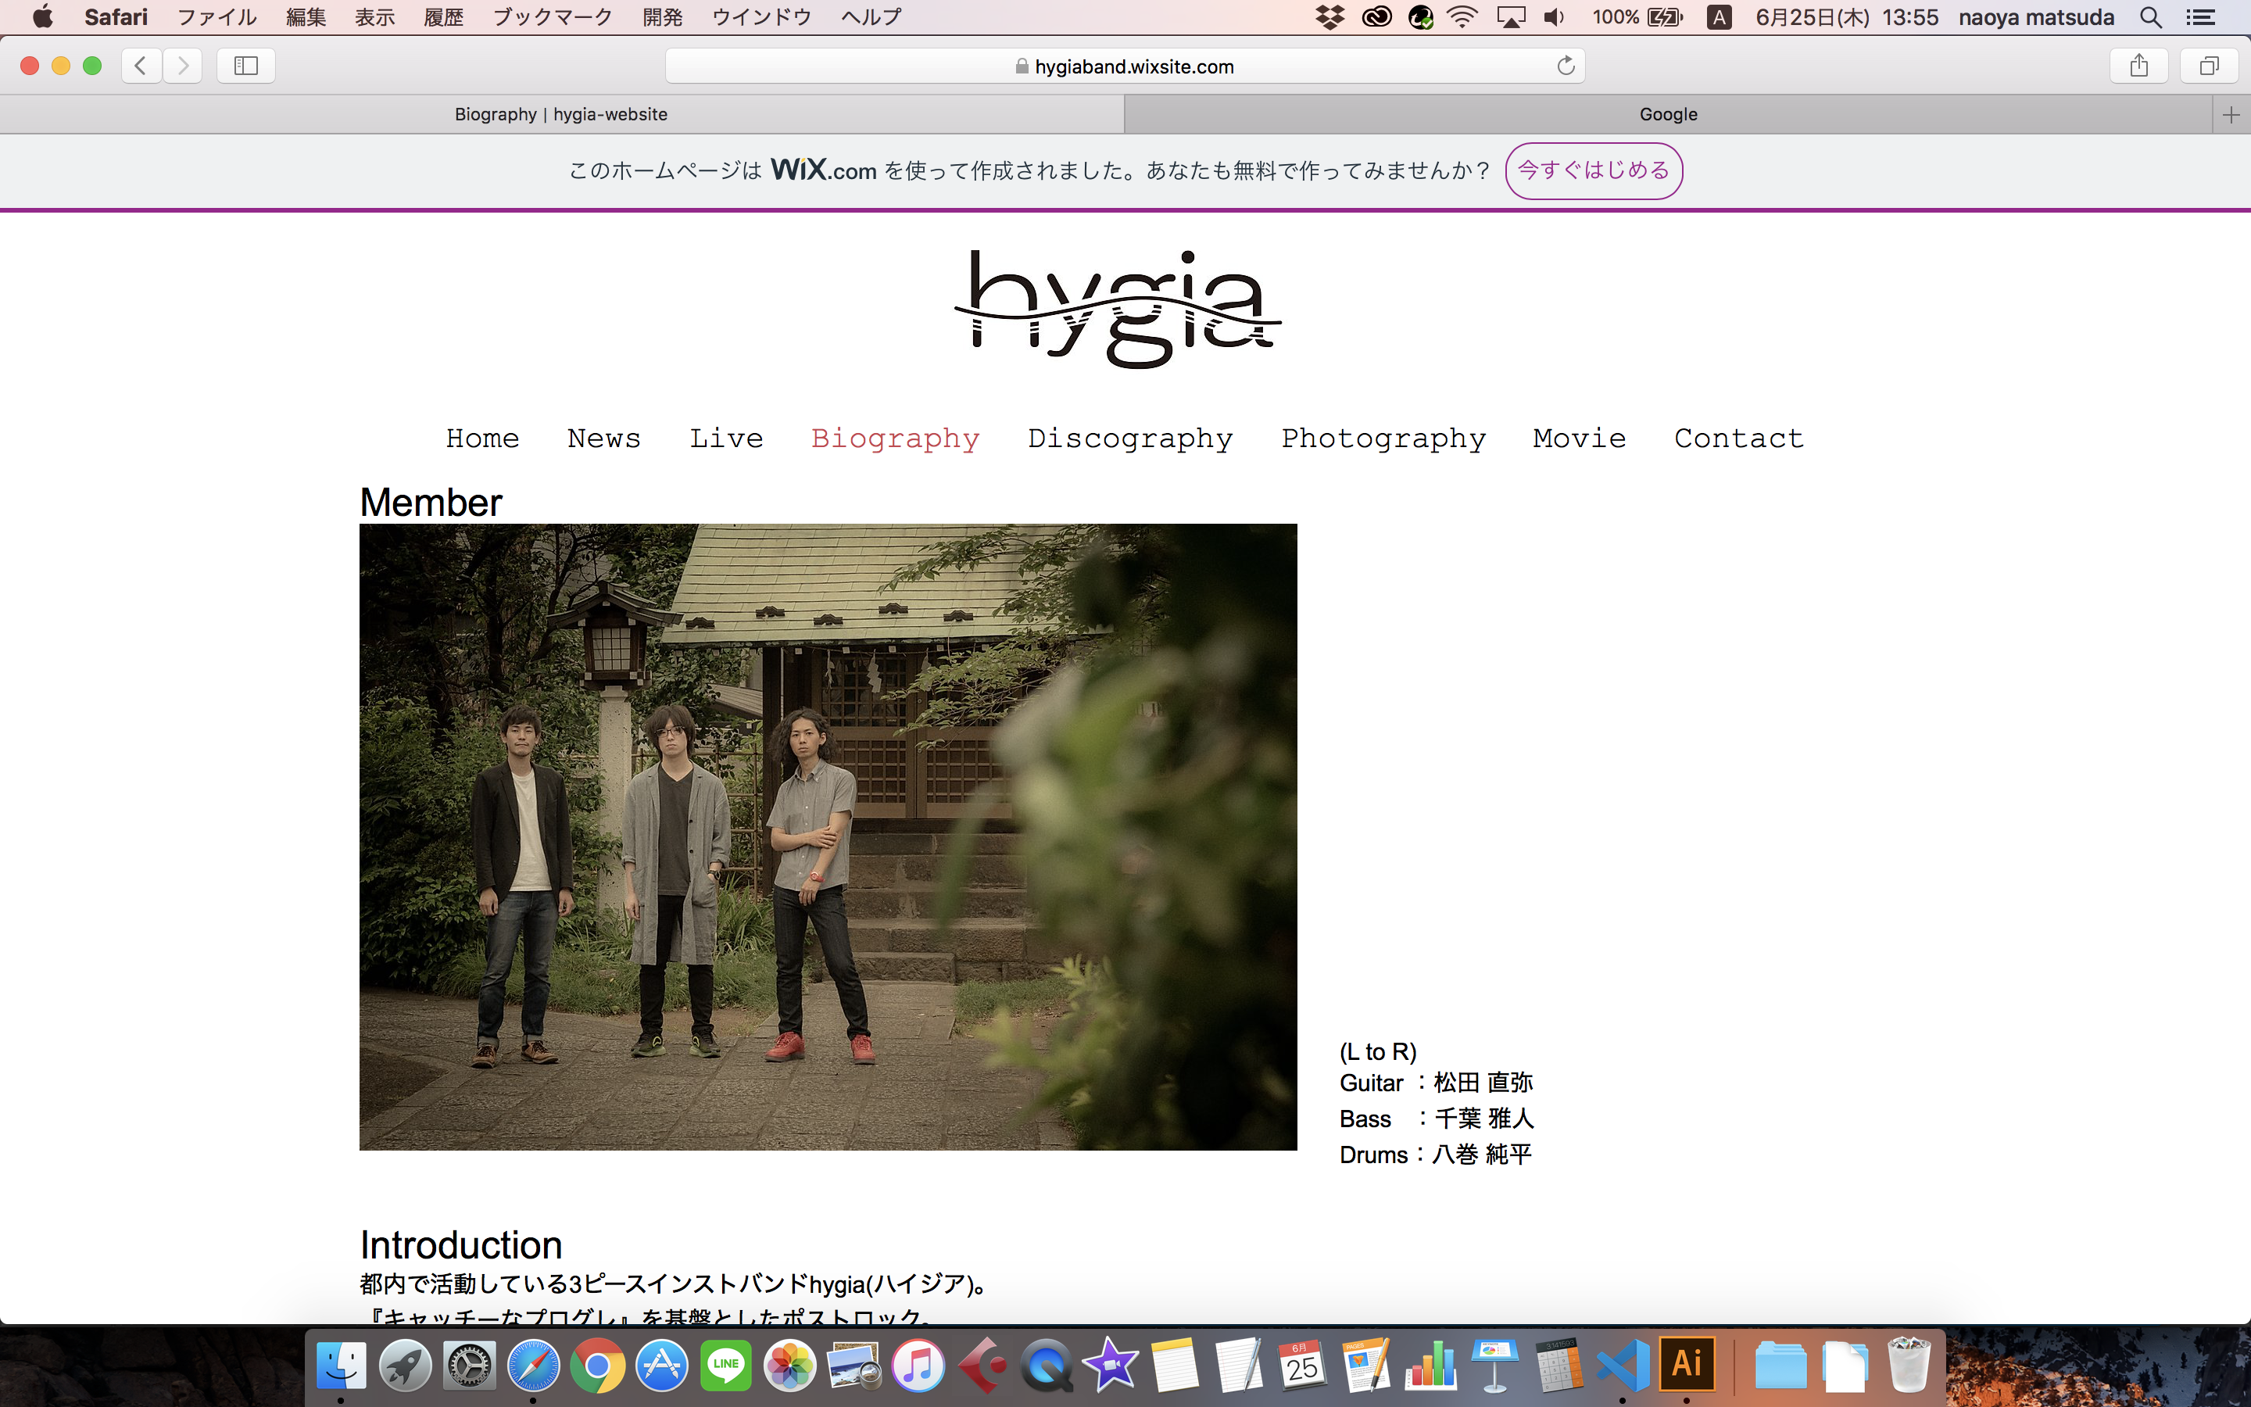Reload the page with refresh icon
The image size is (2251, 1407).
coord(1566,65)
